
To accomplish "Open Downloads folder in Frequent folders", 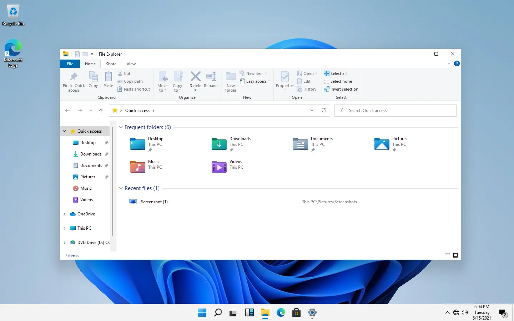I will tap(231, 144).
